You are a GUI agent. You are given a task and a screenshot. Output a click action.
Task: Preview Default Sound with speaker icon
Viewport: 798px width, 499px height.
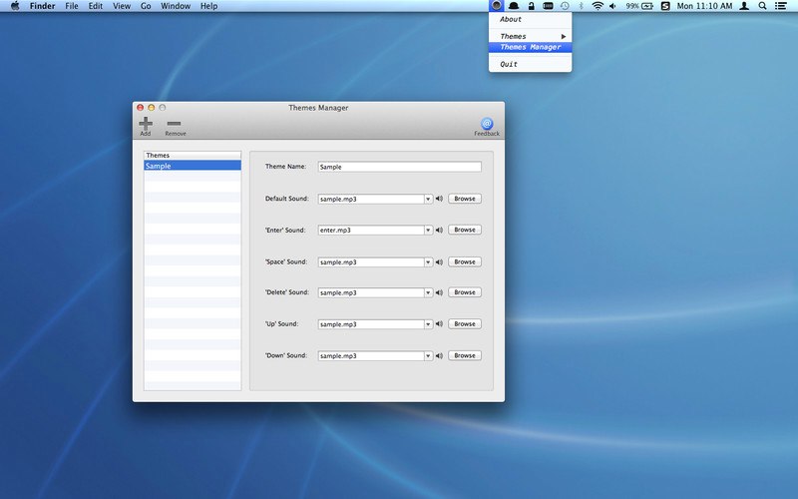[439, 199]
